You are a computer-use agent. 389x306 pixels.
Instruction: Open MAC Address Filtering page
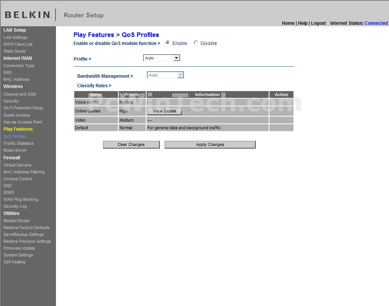24,172
